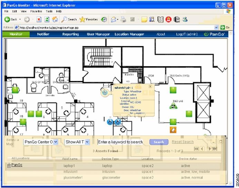Expand the address bar history dropdown
This screenshot has height=188, width=239.
coord(216,27)
